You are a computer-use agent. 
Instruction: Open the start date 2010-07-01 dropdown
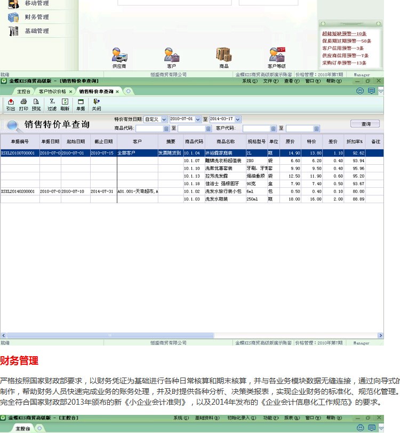[198, 119]
